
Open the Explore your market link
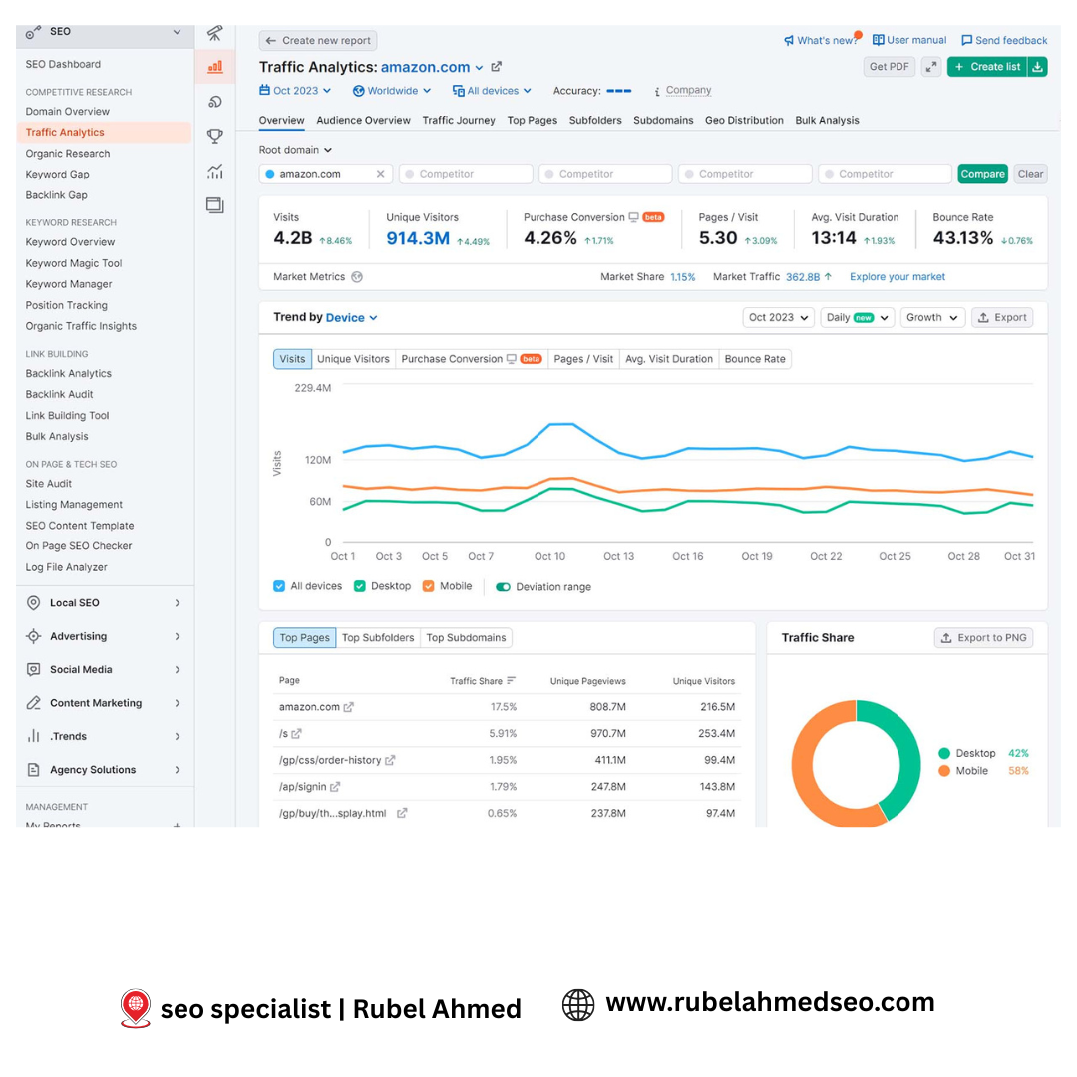click(897, 276)
